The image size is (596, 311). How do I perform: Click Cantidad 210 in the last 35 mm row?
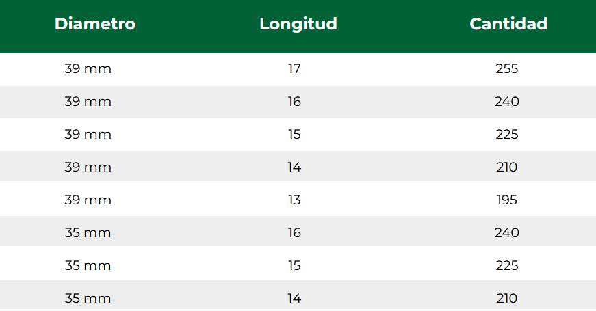pyautogui.click(x=507, y=299)
